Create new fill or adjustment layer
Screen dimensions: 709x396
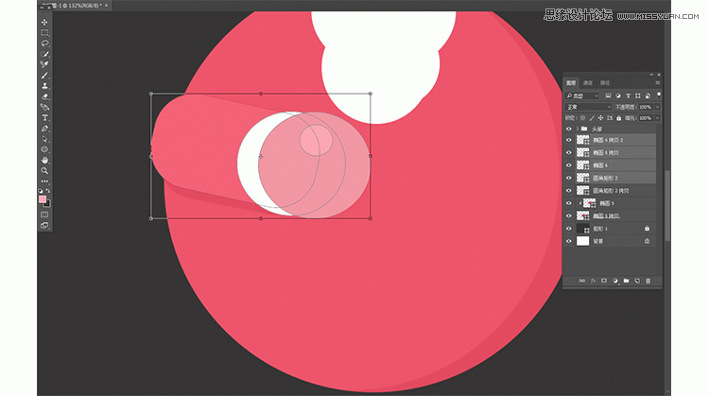(x=615, y=281)
